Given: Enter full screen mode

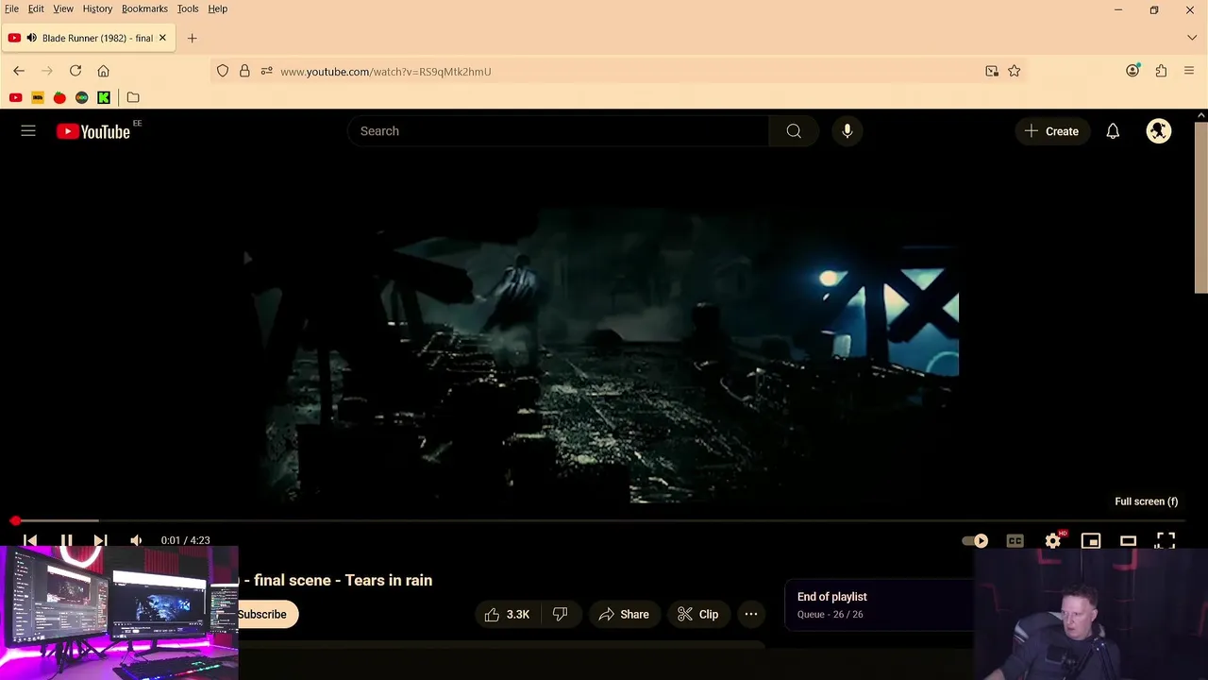Looking at the screenshot, I should click(x=1166, y=540).
